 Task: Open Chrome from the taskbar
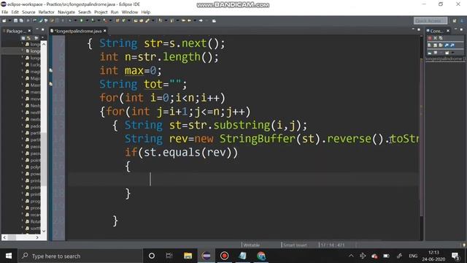(261, 256)
